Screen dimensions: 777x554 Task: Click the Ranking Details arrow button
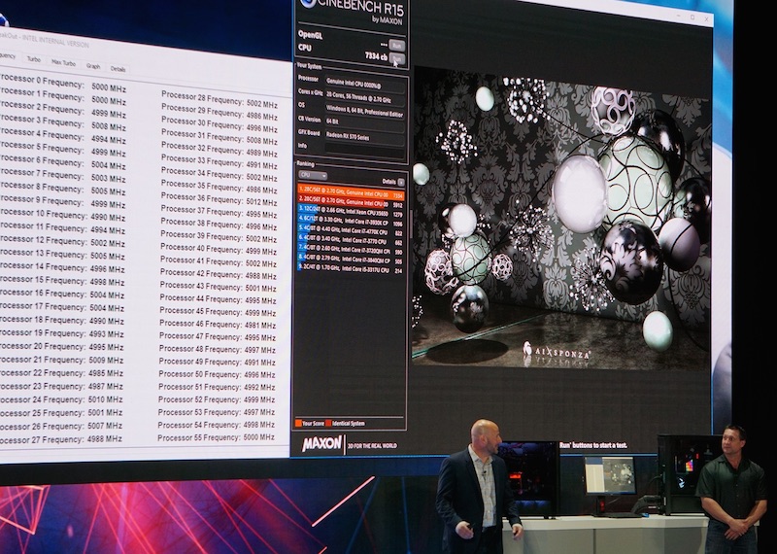[x=401, y=182]
